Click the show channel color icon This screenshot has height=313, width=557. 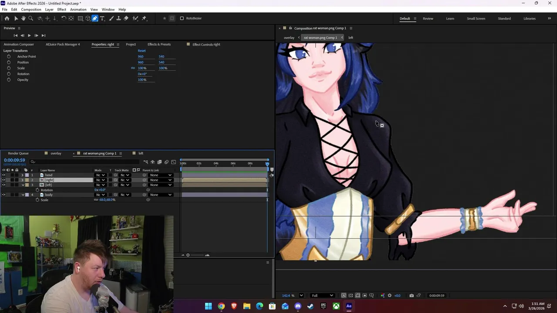coord(383,296)
